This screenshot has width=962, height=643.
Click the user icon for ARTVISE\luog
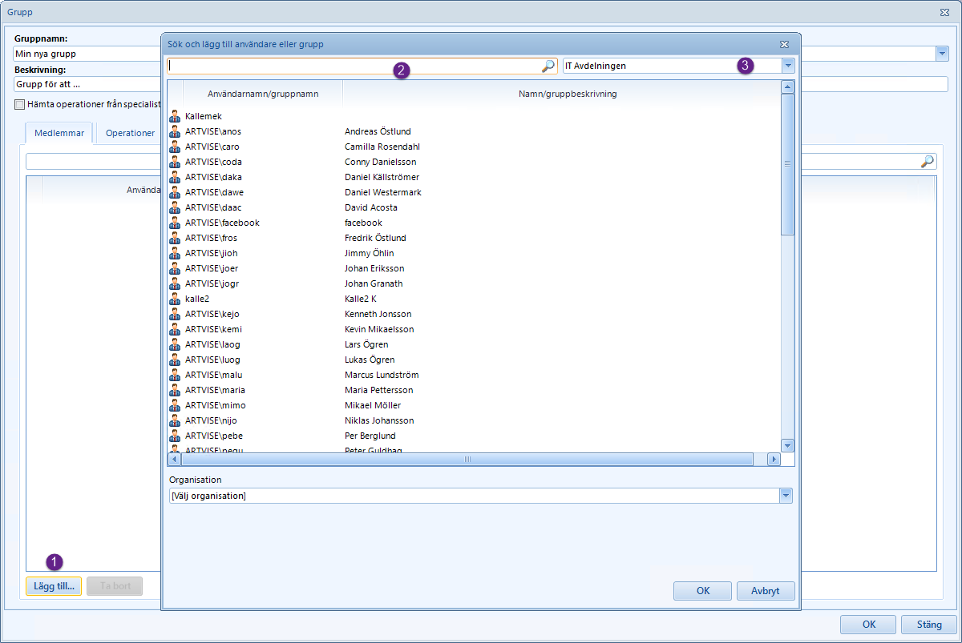[x=175, y=360]
